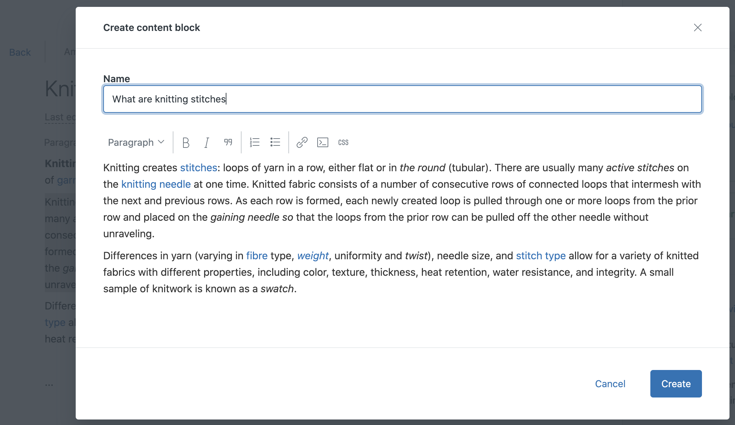
Task: Click the italic phrase 'active stitches'
Action: pyautogui.click(x=640, y=168)
